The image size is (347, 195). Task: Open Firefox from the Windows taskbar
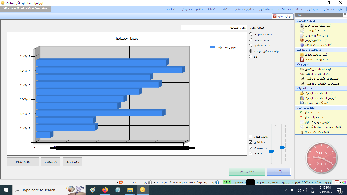[105, 190]
